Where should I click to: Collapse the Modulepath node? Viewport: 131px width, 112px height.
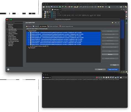coord(27,31)
